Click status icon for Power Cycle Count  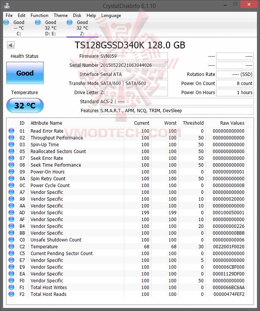pos(11,185)
